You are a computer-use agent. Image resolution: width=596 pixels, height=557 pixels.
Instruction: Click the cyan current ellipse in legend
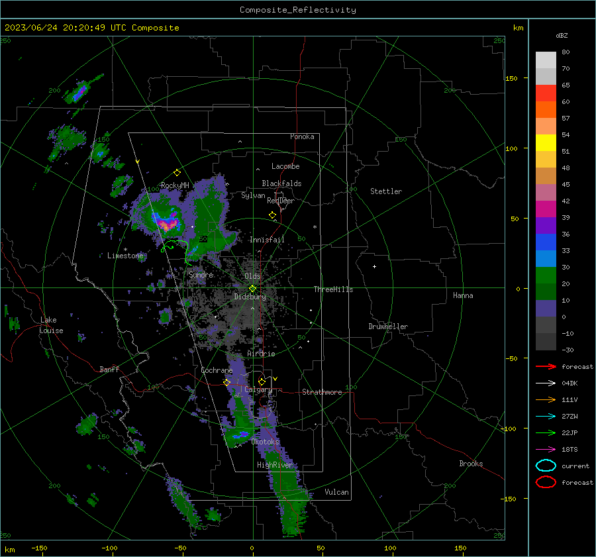pos(546,466)
